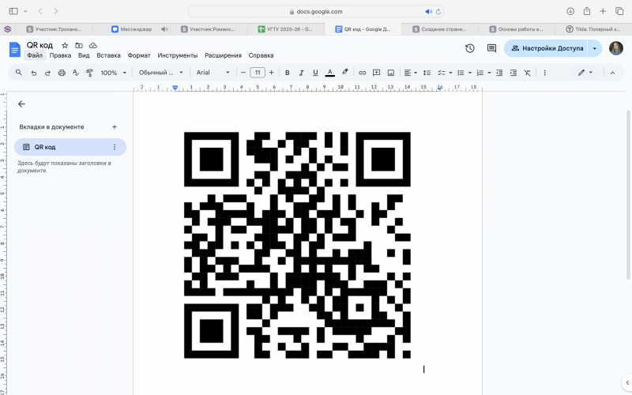The width and height of the screenshot is (632, 395).
Task: Add a new document tab with plus
Action: click(x=115, y=126)
